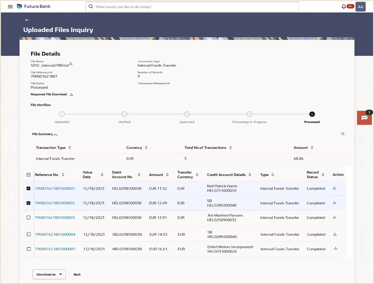Sort by the Record Status column

pyautogui.click(x=323, y=175)
